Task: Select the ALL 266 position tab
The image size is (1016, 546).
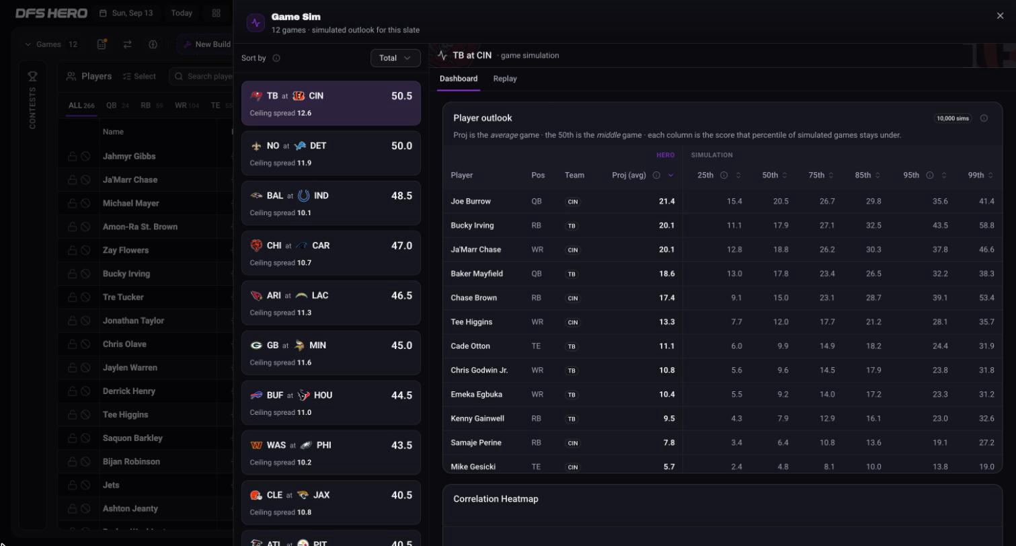Action: (81, 106)
